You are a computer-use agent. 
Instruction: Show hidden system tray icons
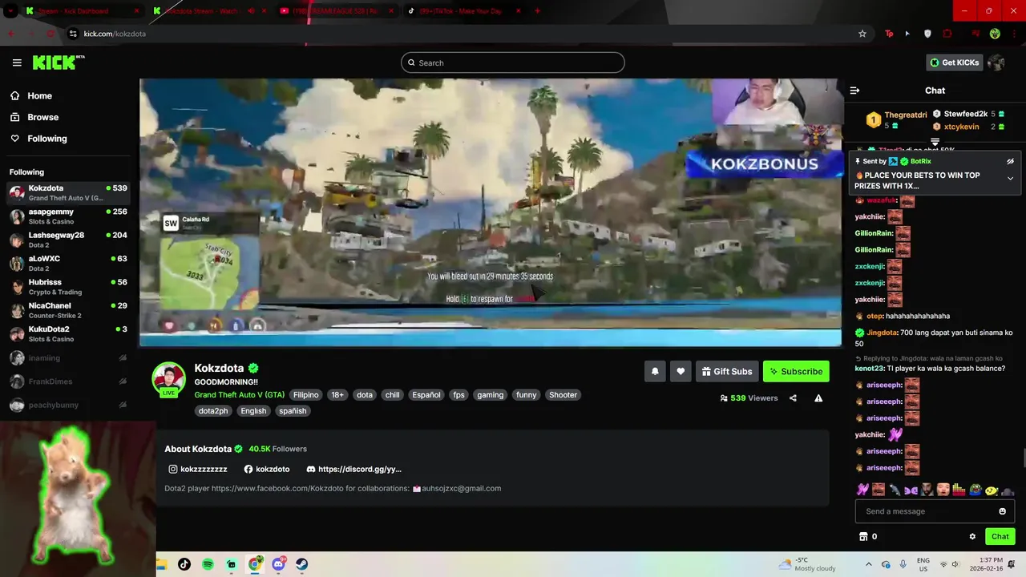[868, 564]
